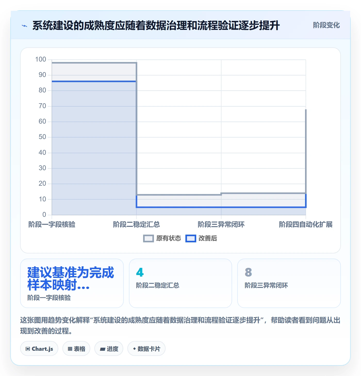Click the 阶段三异常闭环 x-axis label

[221, 225]
